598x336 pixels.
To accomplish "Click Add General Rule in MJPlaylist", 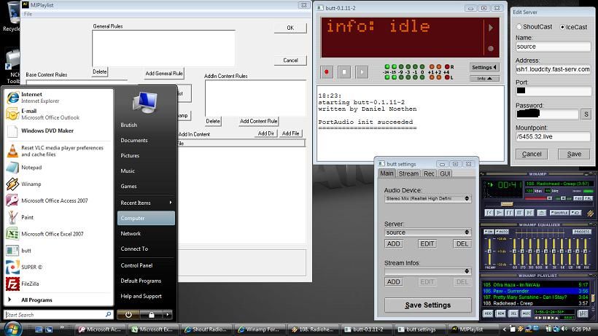I will (x=164, y=73).
